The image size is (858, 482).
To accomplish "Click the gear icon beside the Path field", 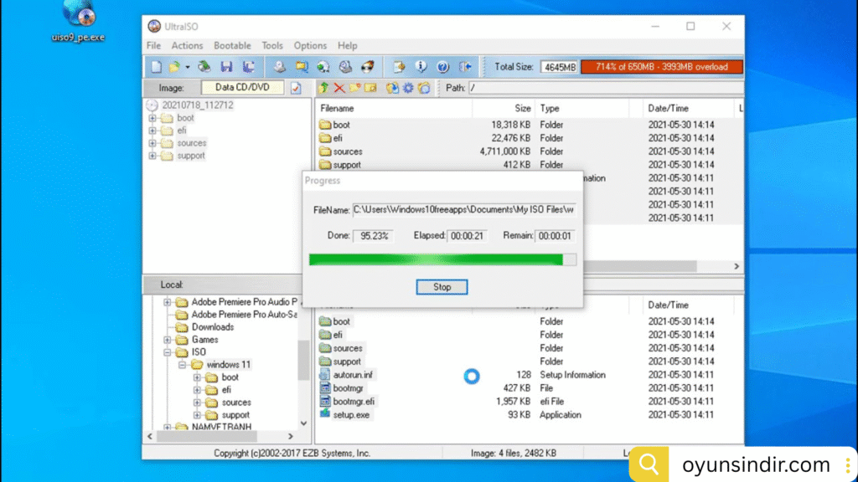I will point(408,88).
